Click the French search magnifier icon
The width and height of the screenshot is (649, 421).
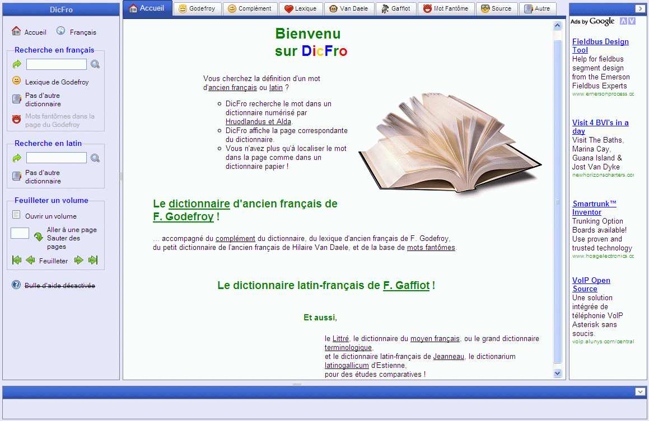pos(95,64)
